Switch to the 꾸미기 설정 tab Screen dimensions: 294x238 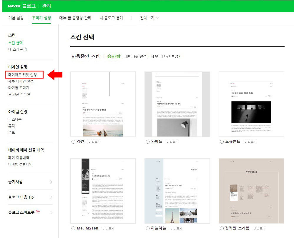(x=41, y=18)
